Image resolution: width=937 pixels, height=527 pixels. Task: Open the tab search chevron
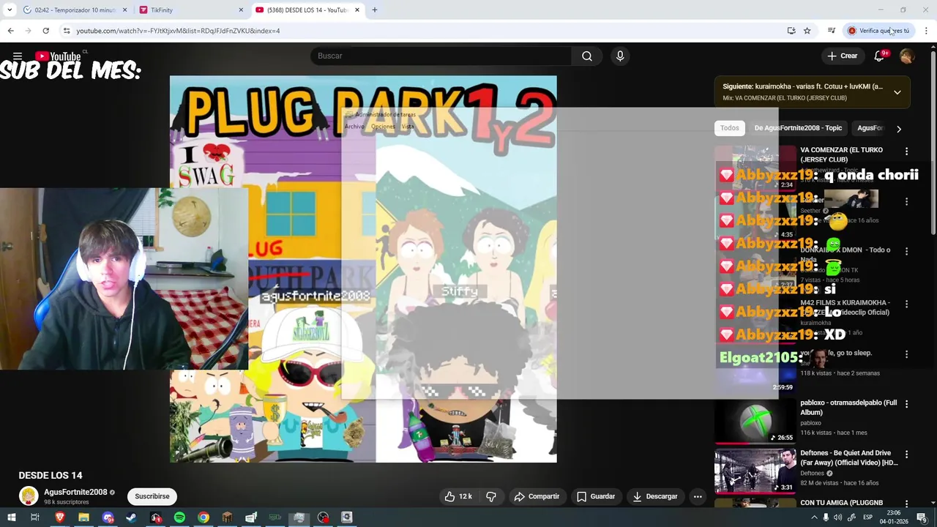point(10,10)
